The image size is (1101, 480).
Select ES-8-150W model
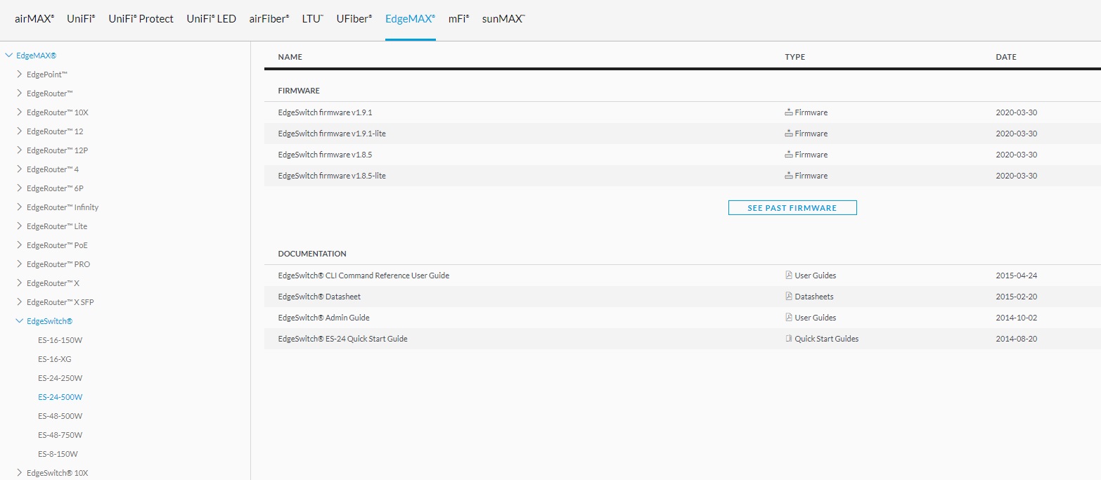58,454
